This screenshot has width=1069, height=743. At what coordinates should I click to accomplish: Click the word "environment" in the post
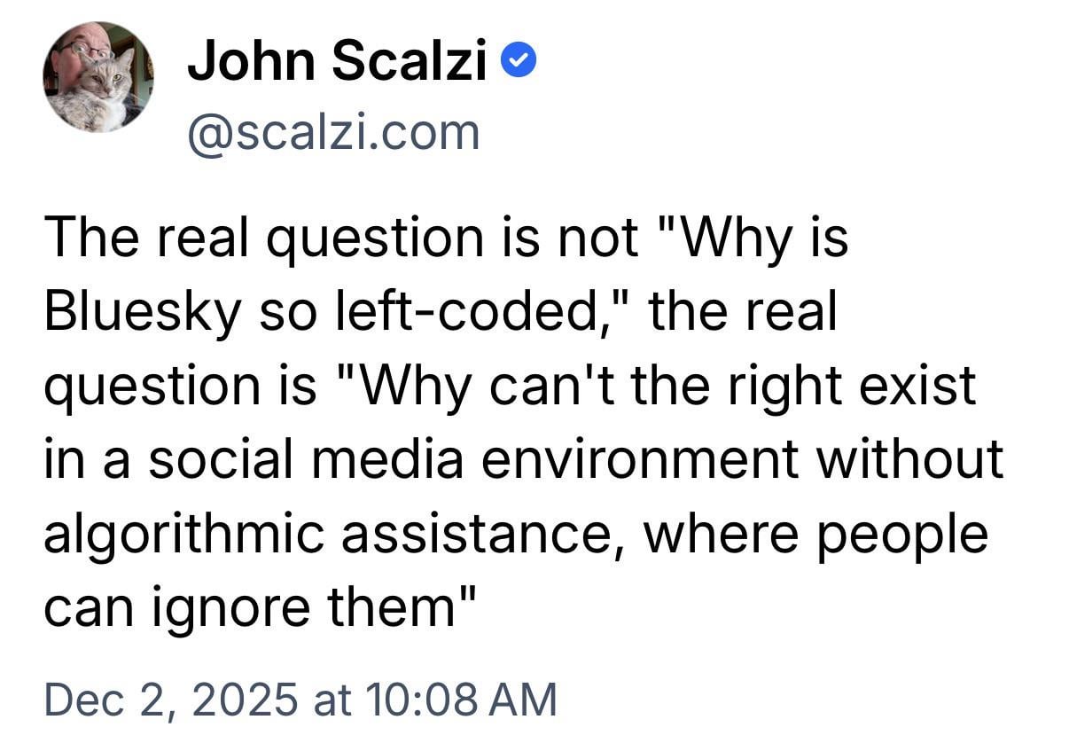691,460
